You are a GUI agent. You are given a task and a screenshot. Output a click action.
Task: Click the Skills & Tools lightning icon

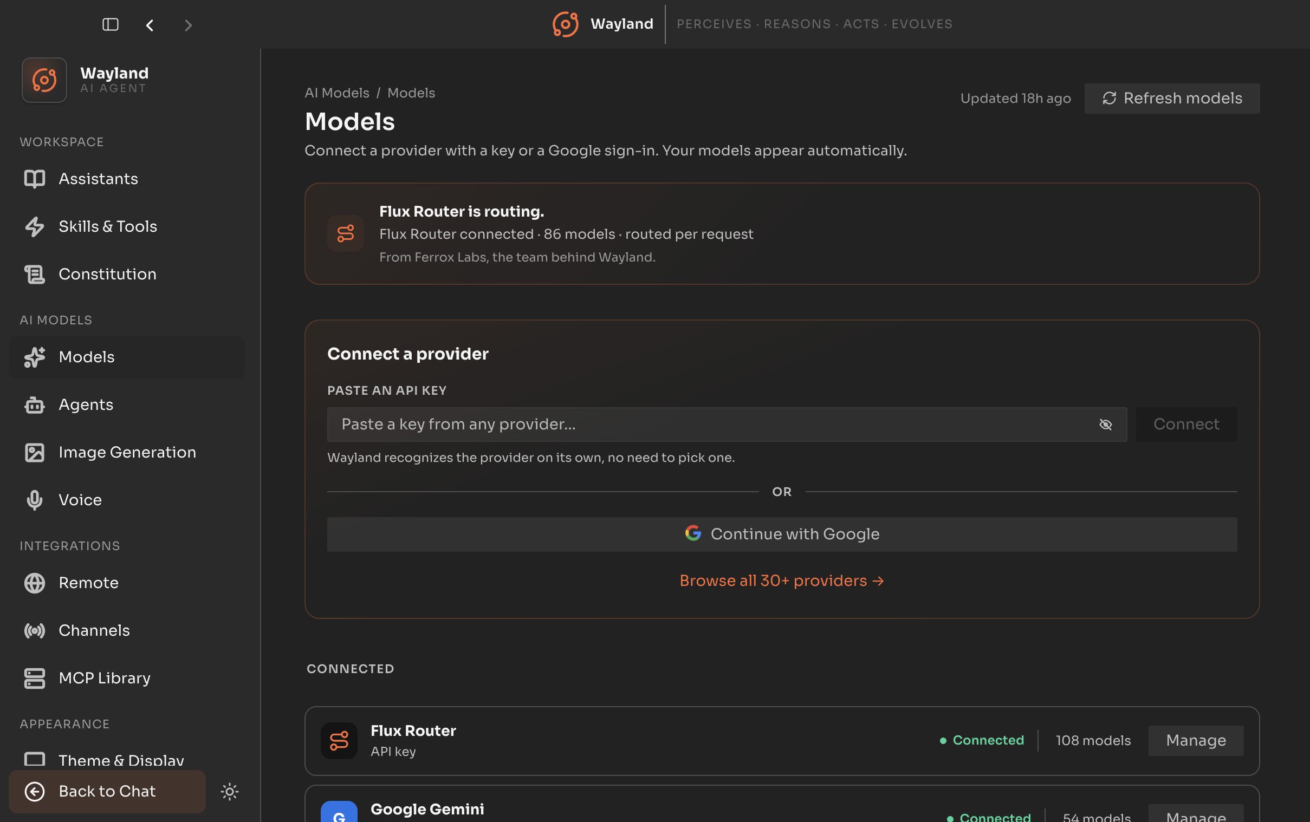[x=34, y=226]
